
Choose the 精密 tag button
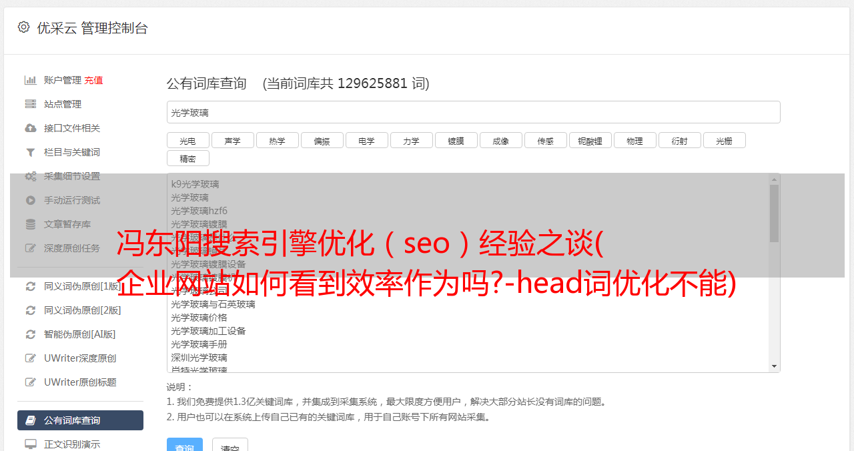(x=188, y=159)
